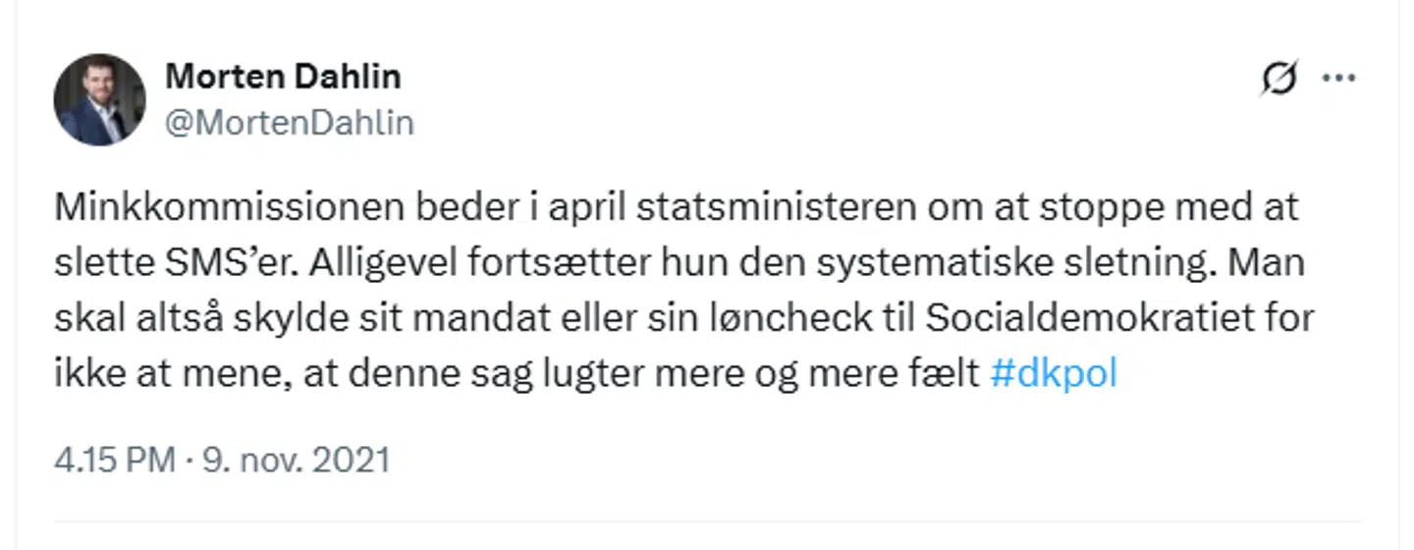Click the word april in the tweet

580,208
